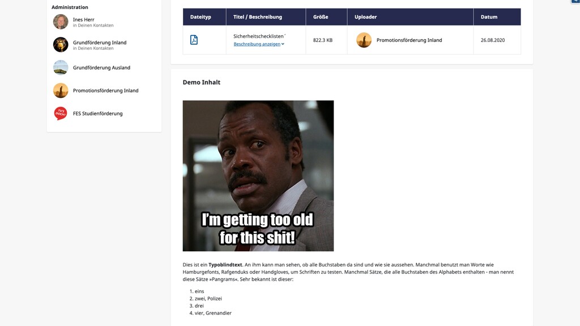The height and width of the screenshot is (326, 580).
Task: Open uploader Promotionsförderung Inland in the table
Action: click(x=409, y=40)
